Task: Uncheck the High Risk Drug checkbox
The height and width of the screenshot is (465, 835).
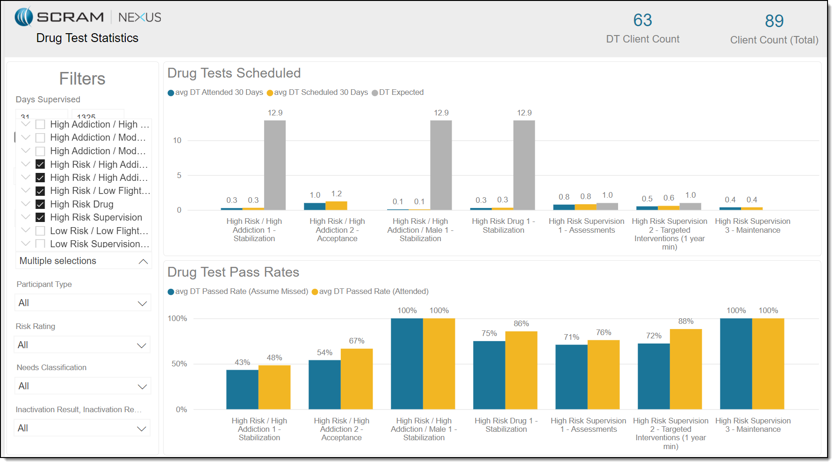Action: click(x=41, y=204)
